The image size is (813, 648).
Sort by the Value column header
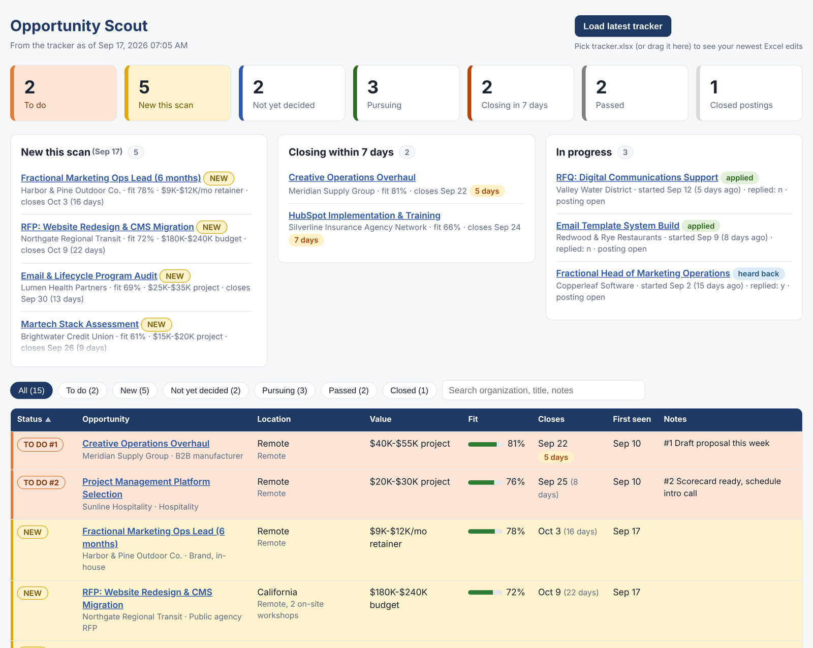(381, 419)
